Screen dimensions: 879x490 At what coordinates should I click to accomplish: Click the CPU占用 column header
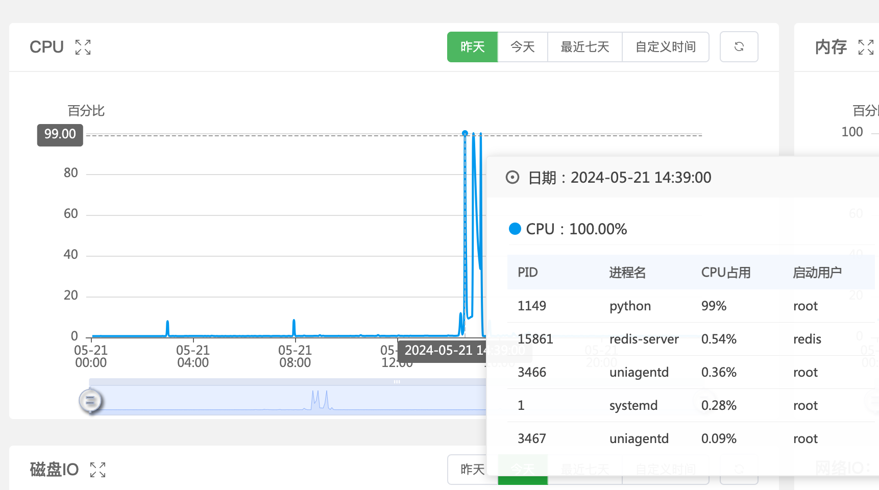coord(726,273)
